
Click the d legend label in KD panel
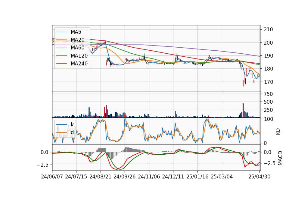pyautogui.click(x=72, y=132)
